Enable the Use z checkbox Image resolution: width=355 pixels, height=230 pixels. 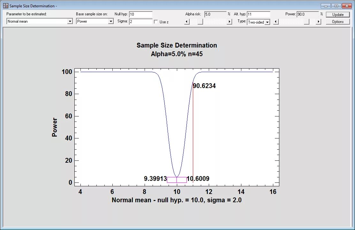(156, 22)
